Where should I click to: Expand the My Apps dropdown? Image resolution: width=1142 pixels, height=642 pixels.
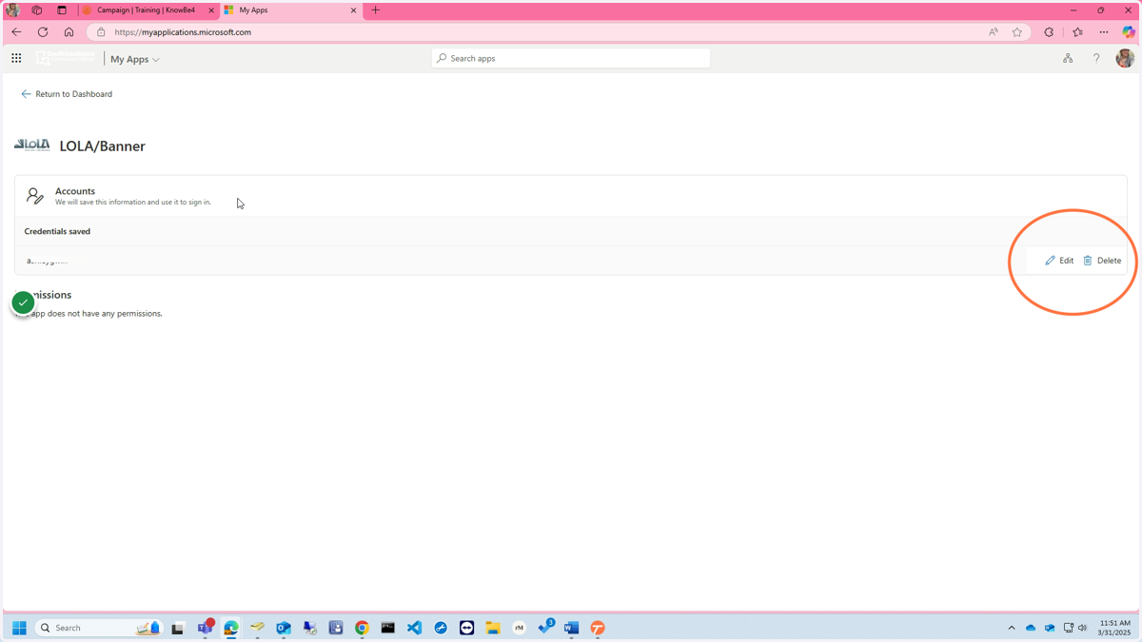coord(134,59)
